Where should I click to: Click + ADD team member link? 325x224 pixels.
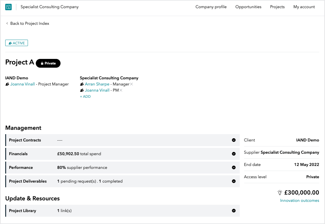click(x=85, y=97)
